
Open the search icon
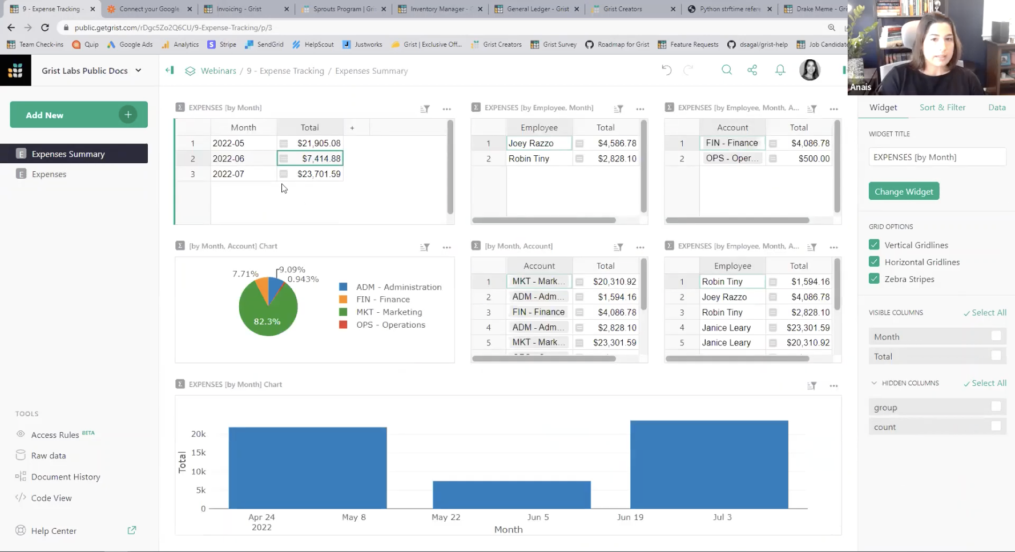[x=727, y=70]
